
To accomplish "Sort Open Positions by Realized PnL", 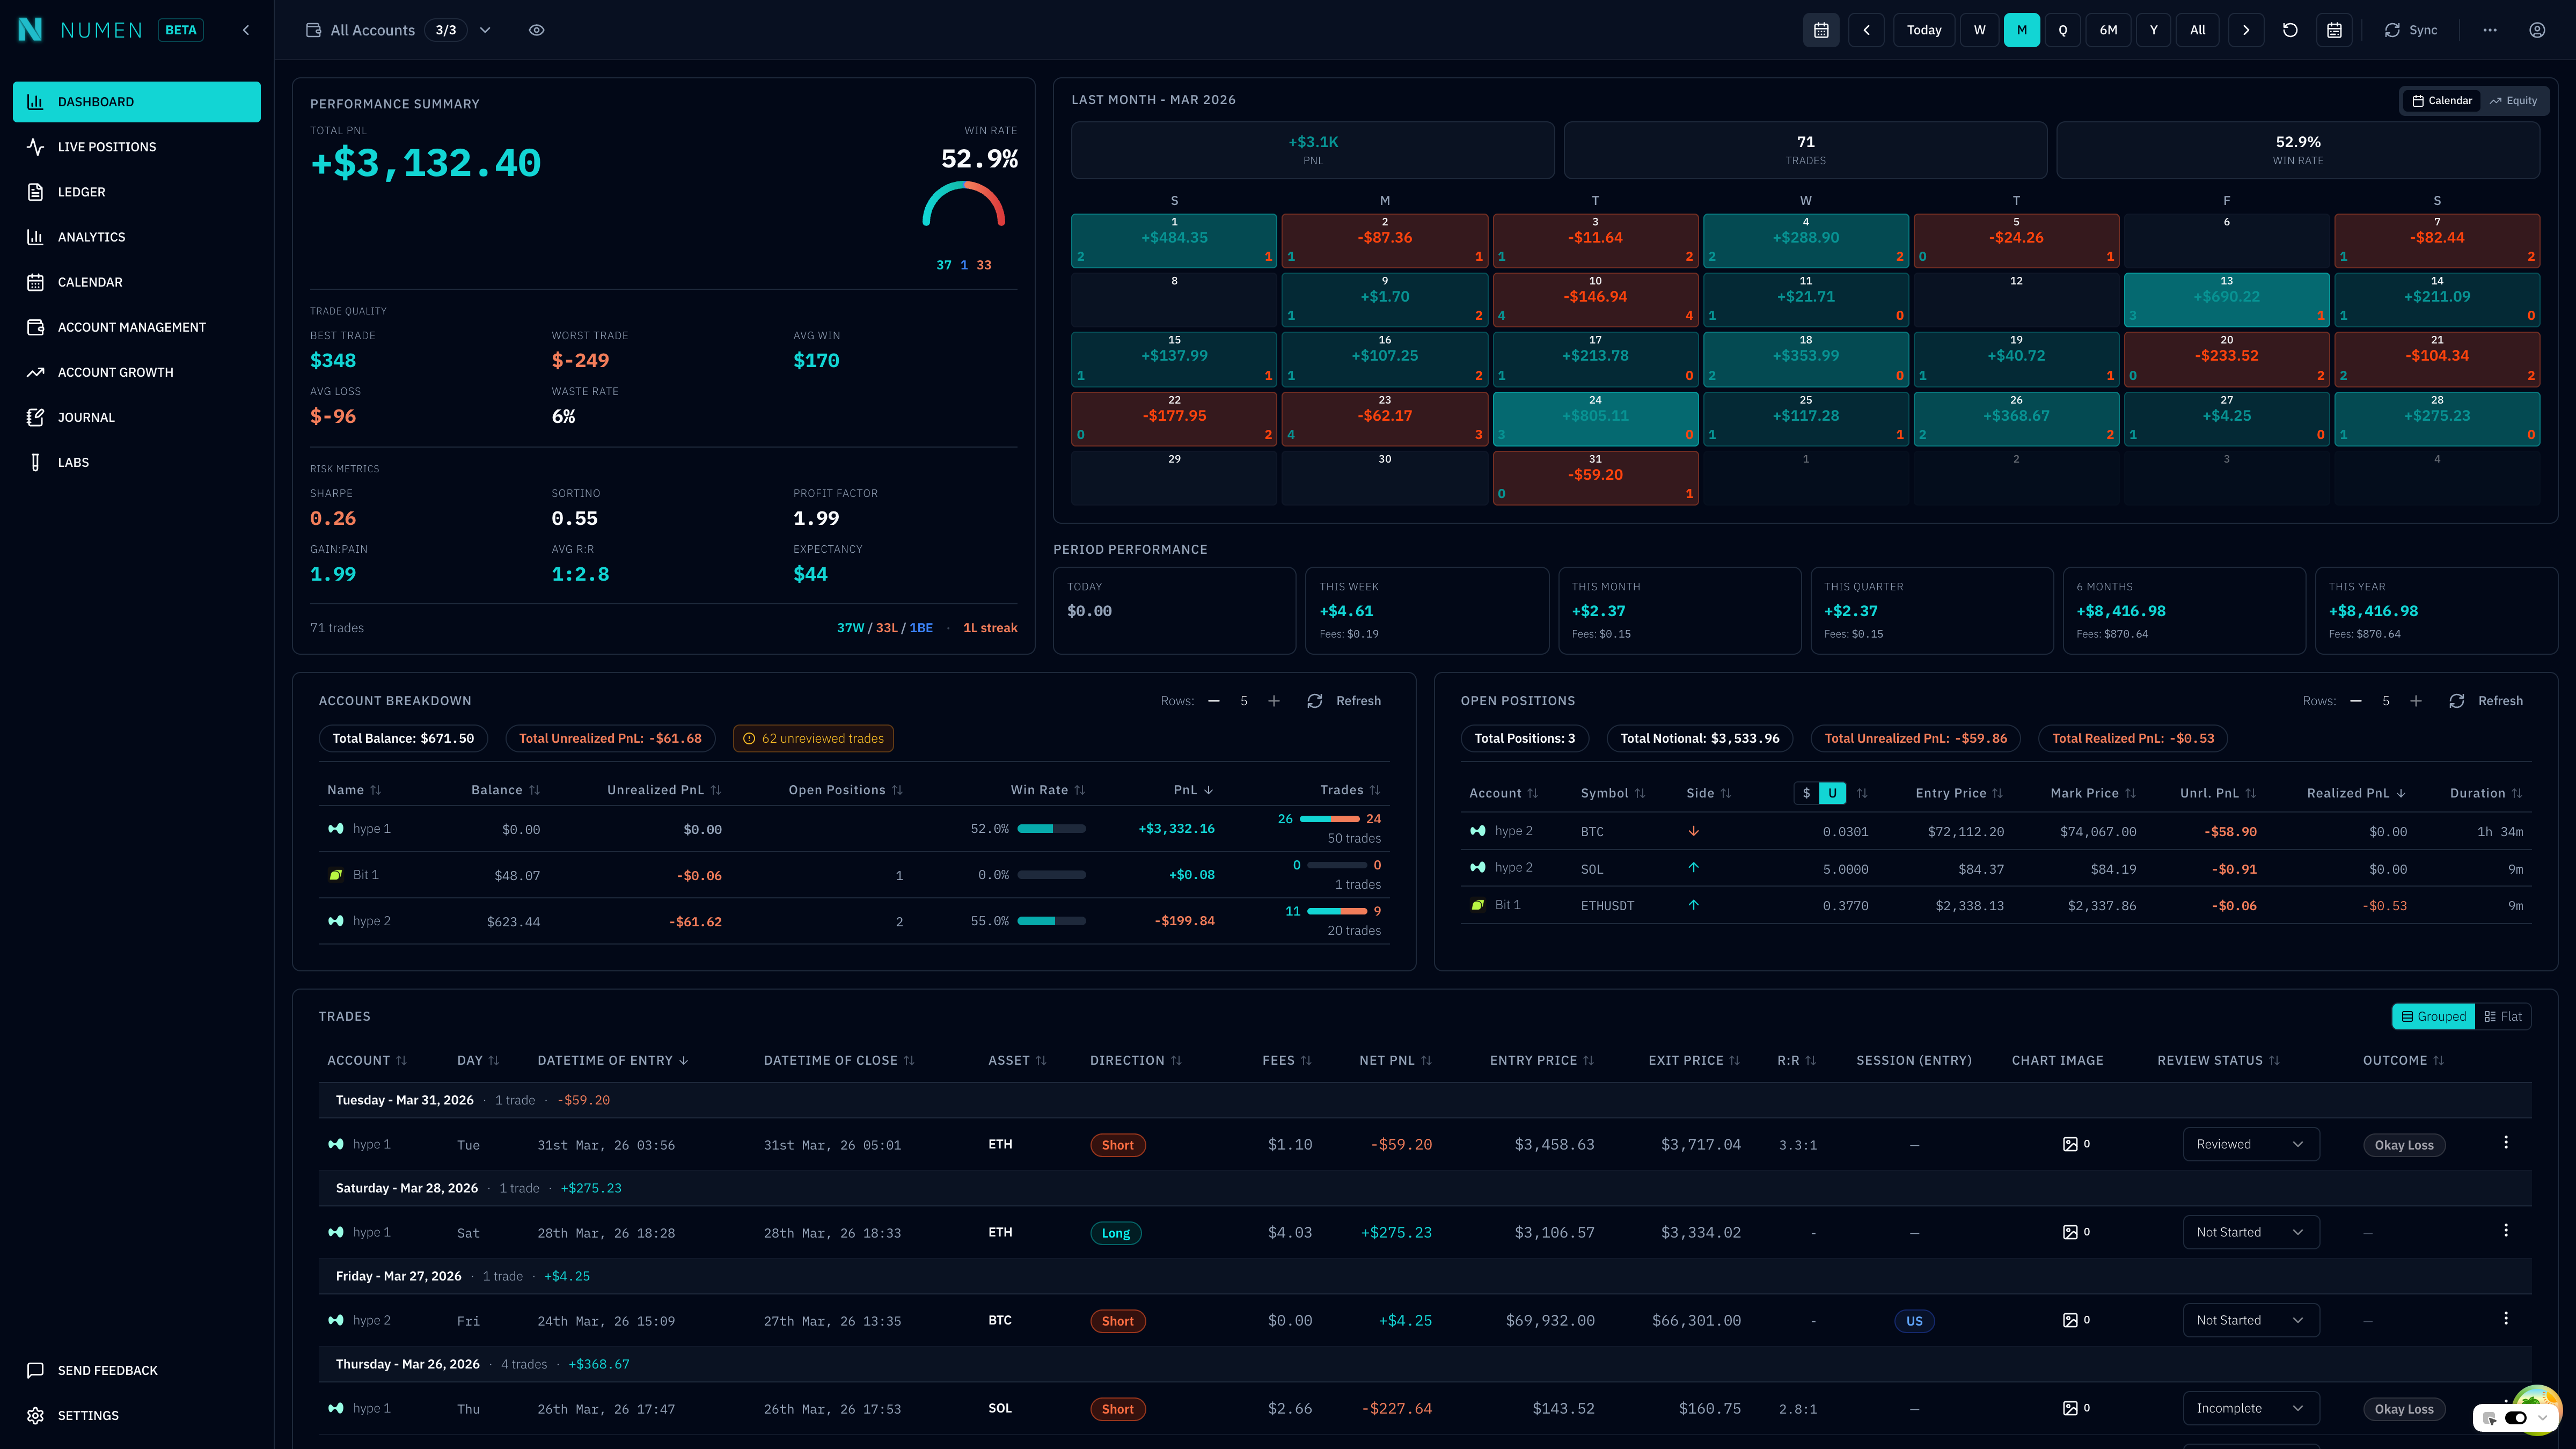I will pyautogui.click(x=2356, y=793).
